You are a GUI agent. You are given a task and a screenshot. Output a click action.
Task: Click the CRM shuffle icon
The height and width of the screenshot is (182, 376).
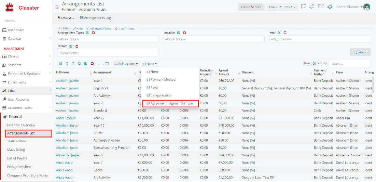pyautogui.click(x=4, y=91)
